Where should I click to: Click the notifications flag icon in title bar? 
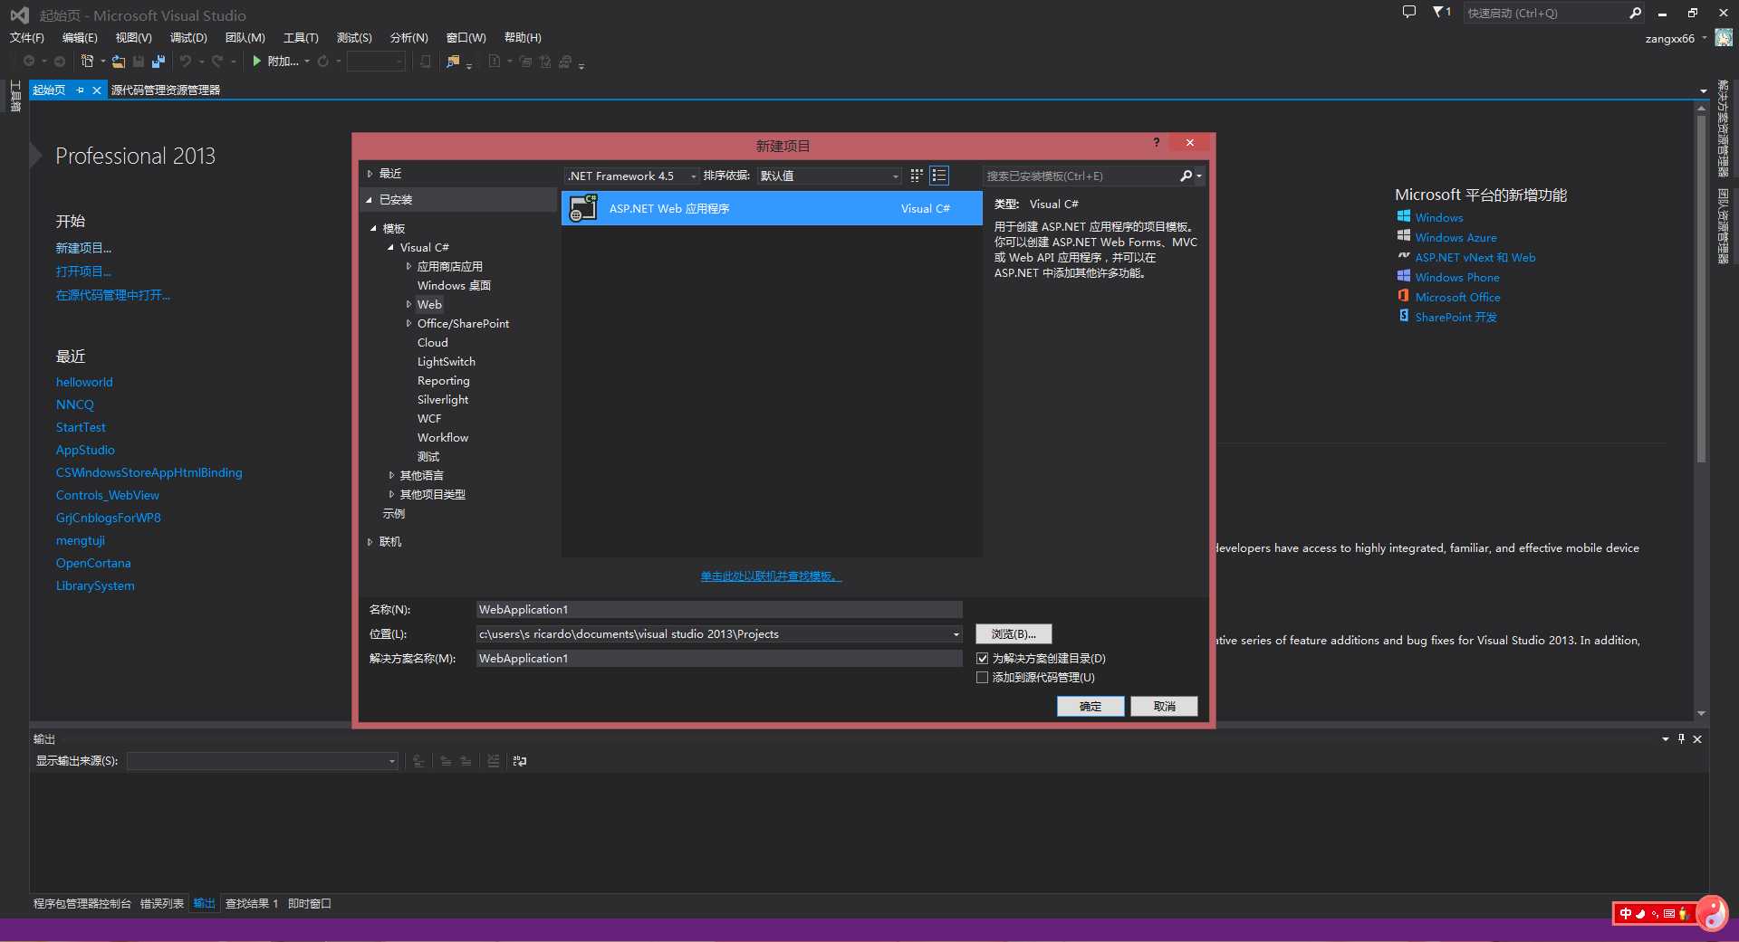pos(1438,12)
